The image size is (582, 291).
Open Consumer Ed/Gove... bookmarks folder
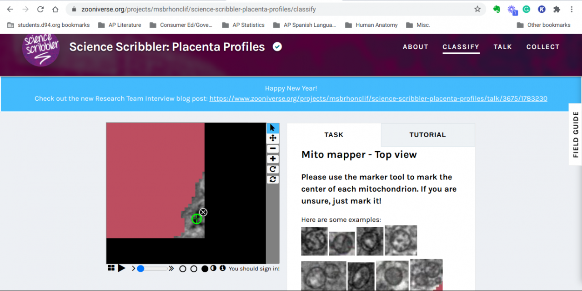pyautogui.click(x=181, y=25)
